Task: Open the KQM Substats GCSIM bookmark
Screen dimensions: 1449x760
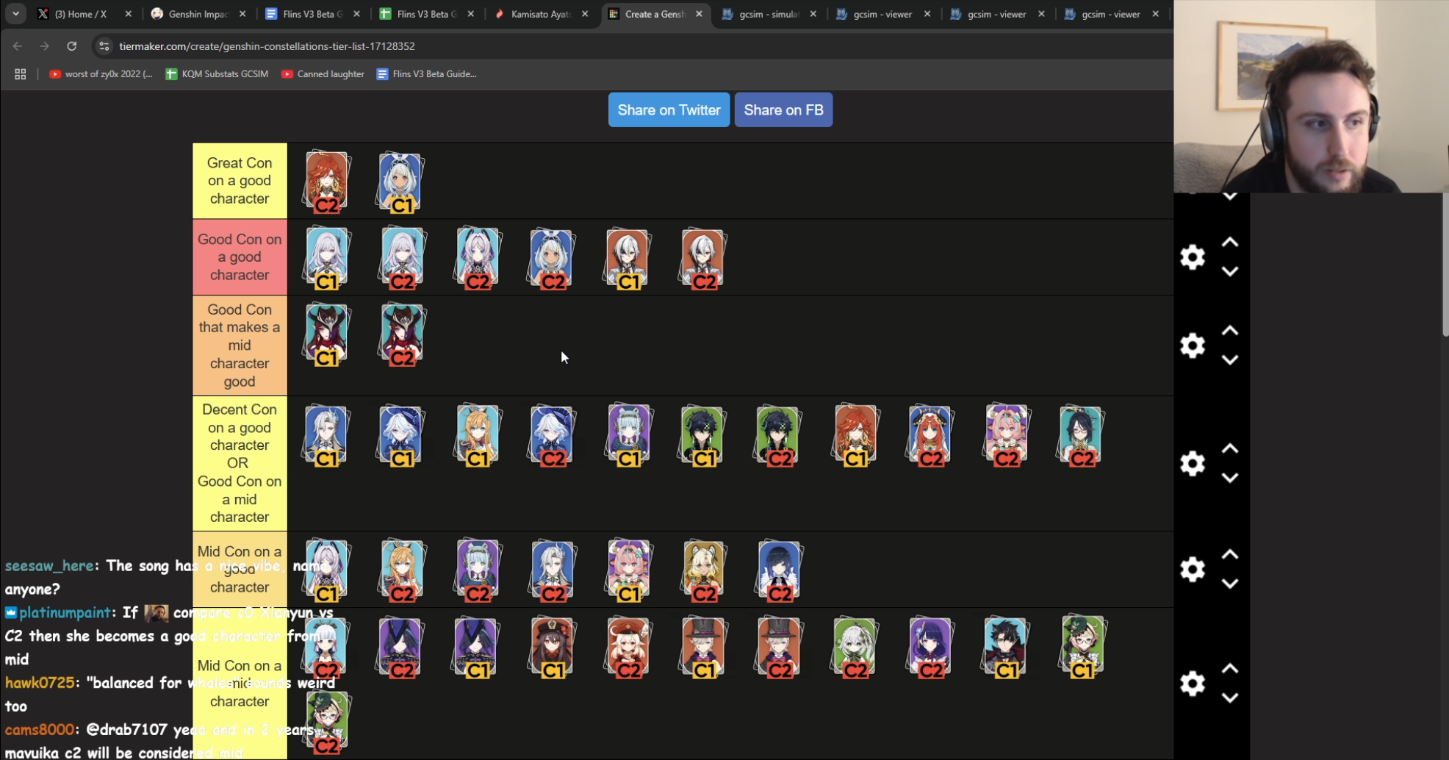Action: click(x=217, y=74)
